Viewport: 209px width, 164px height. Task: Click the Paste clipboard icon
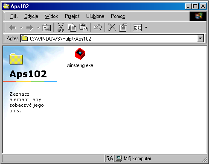pos(83,27)
